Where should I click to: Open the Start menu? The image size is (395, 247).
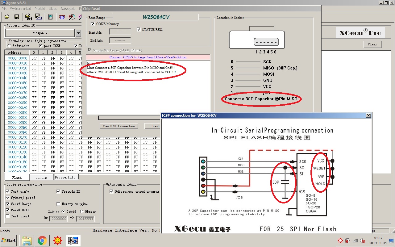click(x=9, y=240)
